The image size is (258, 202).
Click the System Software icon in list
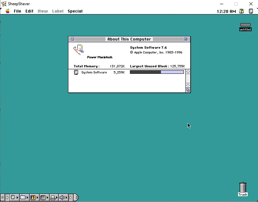pos(76,72)
